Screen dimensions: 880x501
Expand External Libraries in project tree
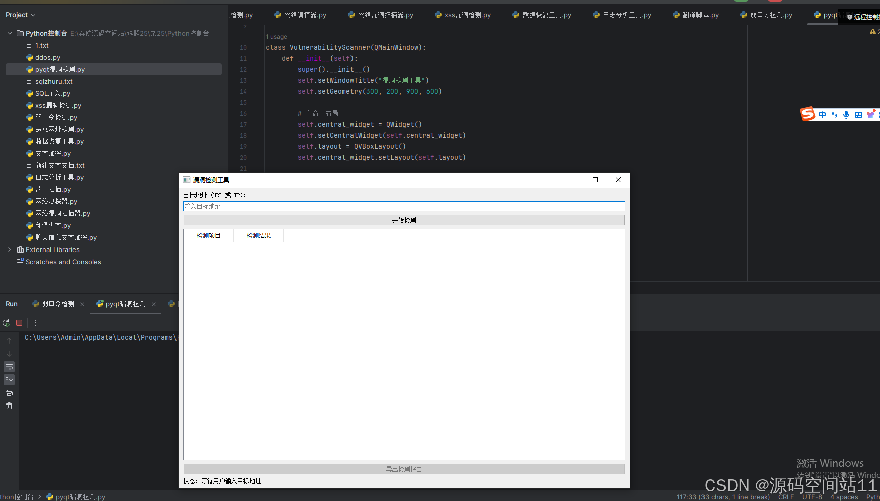pos(9,249)
